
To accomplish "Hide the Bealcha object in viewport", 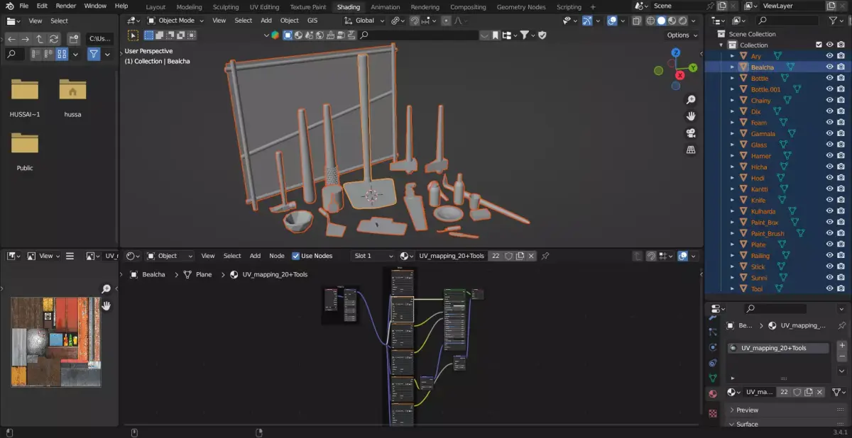I will 829,67.
